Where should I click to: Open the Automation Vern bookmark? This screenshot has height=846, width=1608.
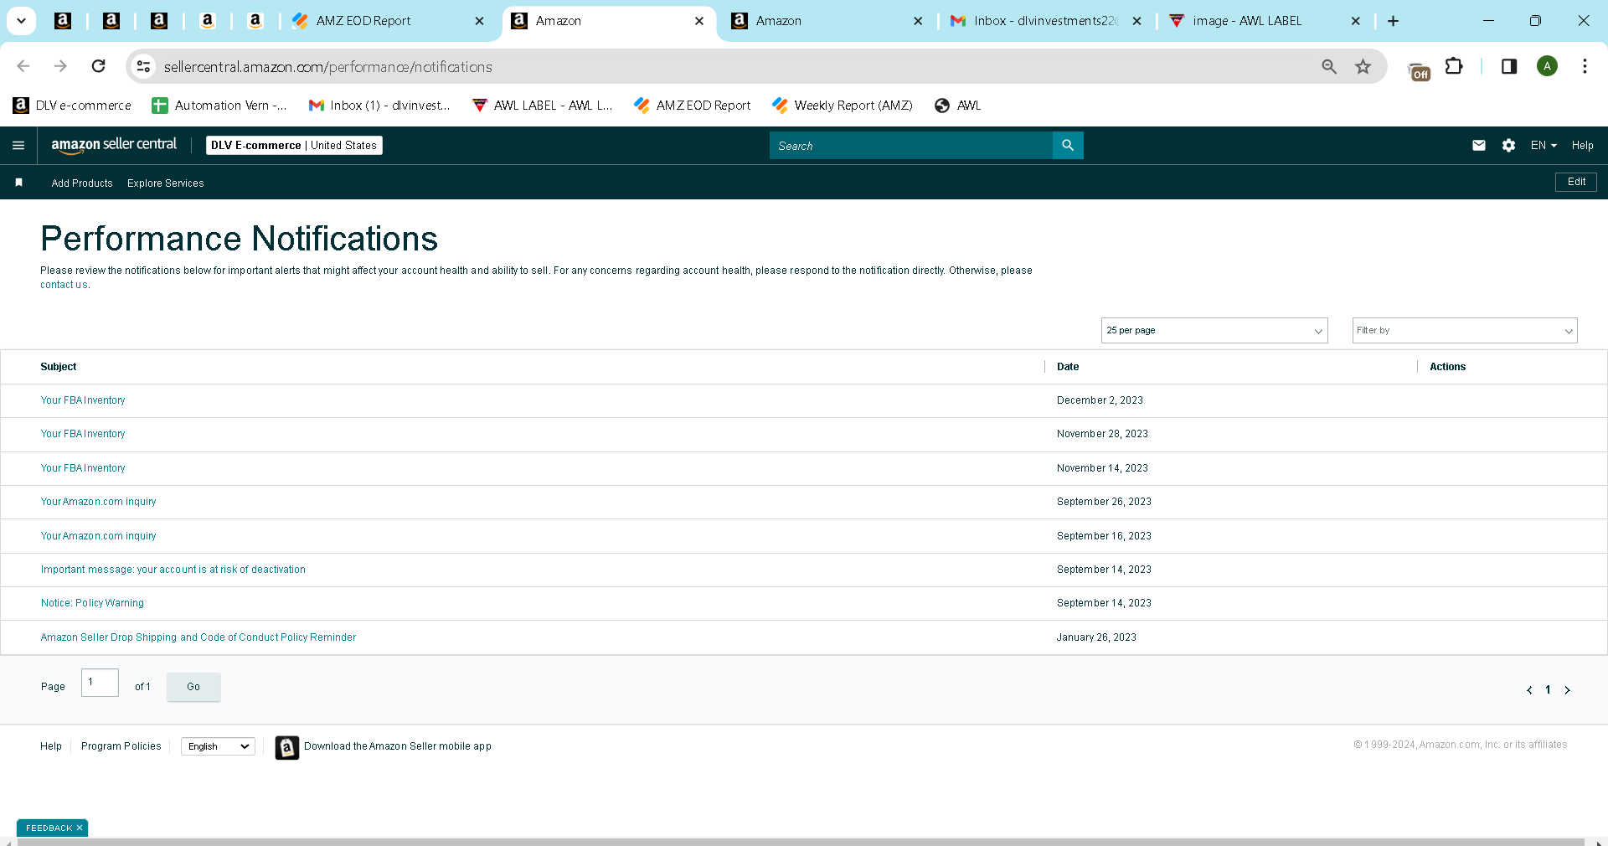pos(219,106)
